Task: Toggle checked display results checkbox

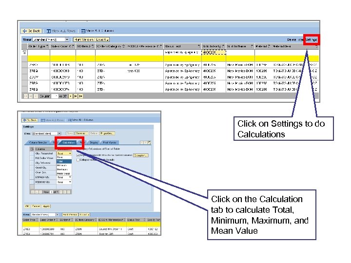Action: (x=78, y=155)
